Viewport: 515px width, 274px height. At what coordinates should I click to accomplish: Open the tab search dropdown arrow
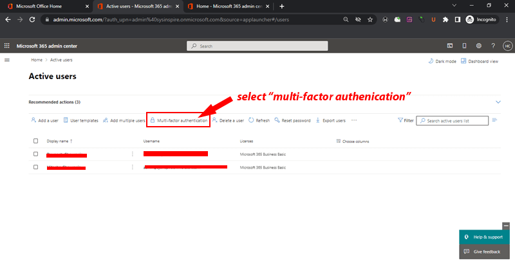click(454, 6)
